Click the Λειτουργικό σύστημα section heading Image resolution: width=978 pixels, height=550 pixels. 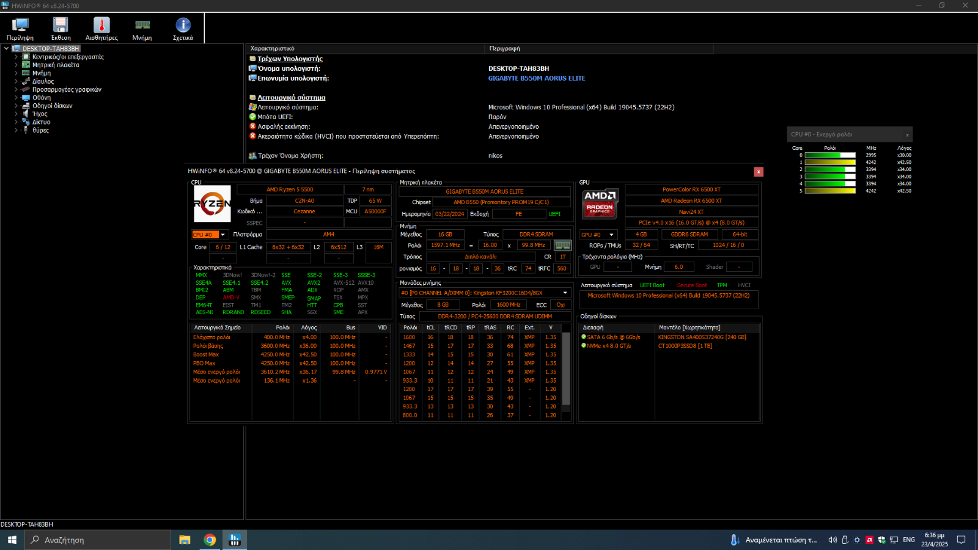(291, 97)
